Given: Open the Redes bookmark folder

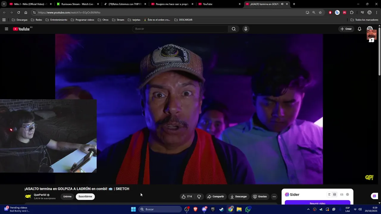Looking at the screenshot, I should click(36, 20).
